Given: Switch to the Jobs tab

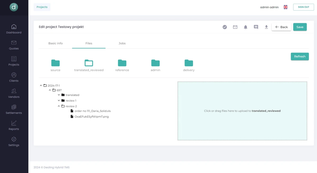Looking at the screenshot, I should click(122, 43).
